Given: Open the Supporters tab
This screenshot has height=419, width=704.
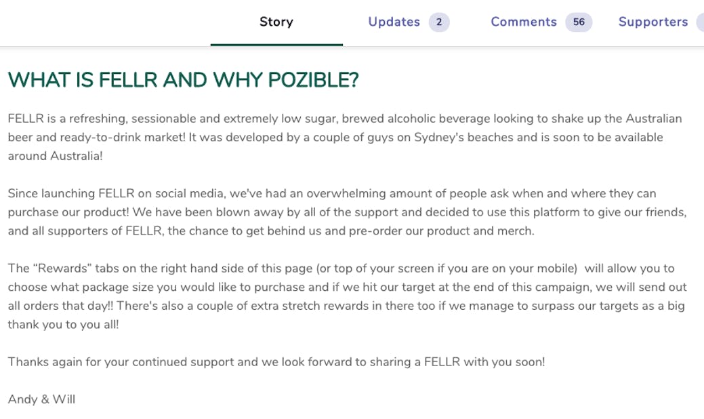Looking at the screenshot, I should coord(653,22).
